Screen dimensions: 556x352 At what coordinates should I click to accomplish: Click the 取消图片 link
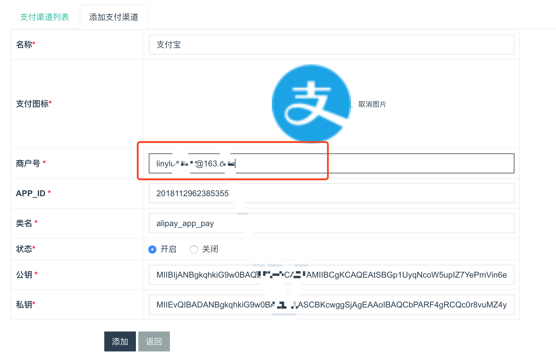[x=372, y=104]
